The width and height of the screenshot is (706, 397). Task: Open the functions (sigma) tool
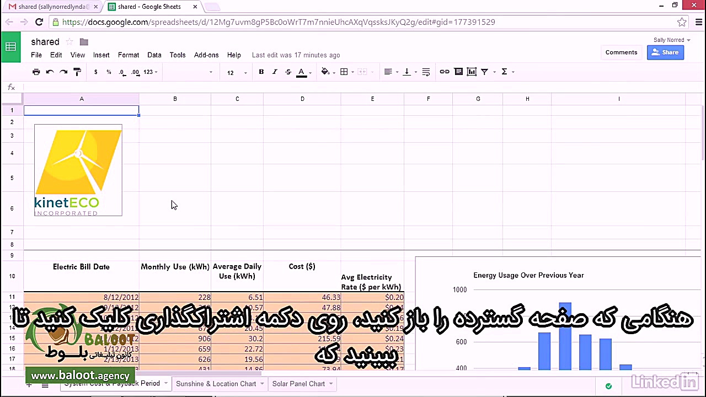[504, 72]
